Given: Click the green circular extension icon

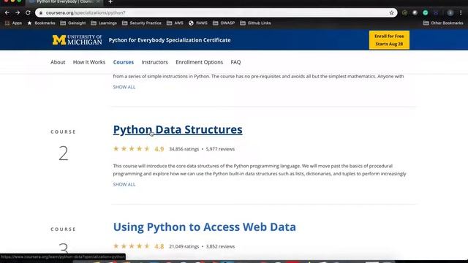Looking at the screenshot, I should (x=426, y=13).
